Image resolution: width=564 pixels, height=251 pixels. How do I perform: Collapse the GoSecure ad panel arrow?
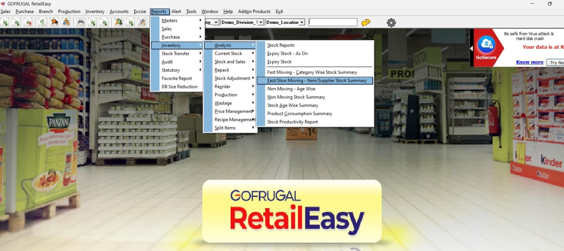pos(472,48)
